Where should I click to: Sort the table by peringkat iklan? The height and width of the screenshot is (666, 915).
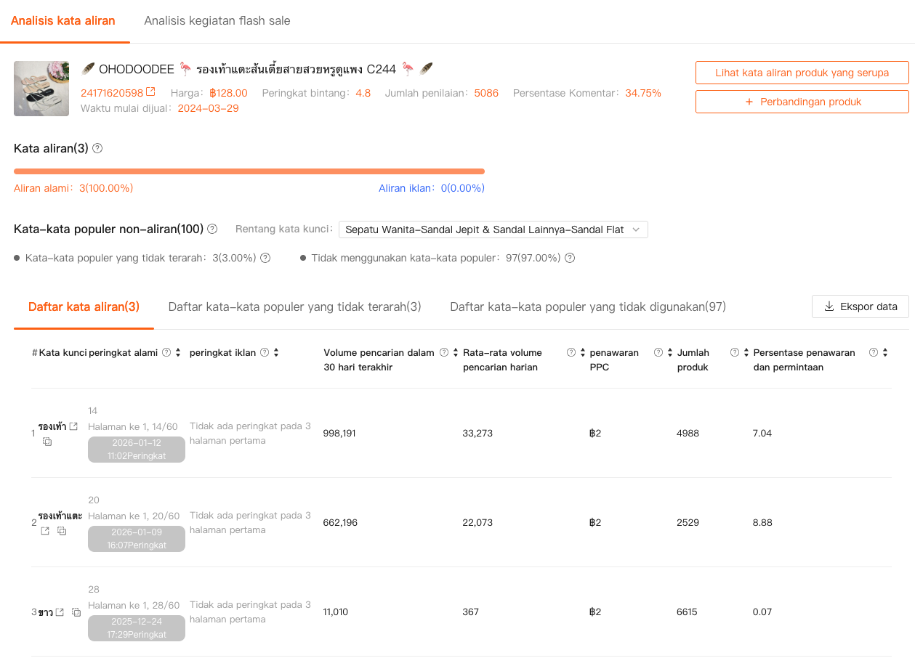coord(276,353)
